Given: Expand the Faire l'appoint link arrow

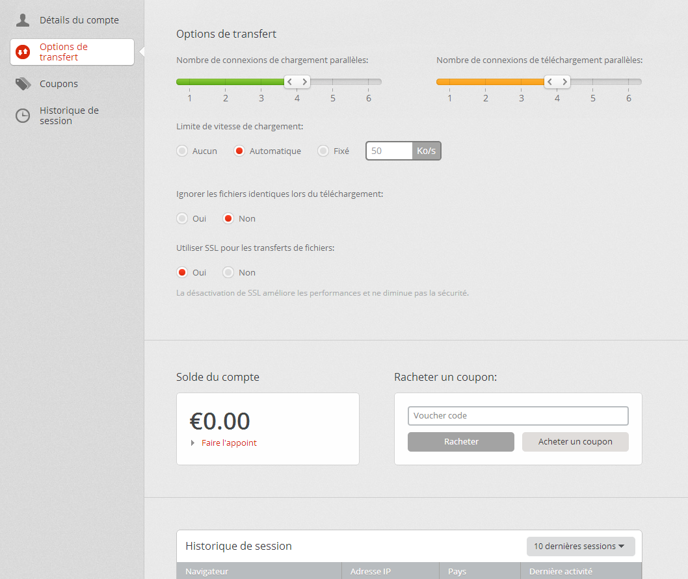Looking at the screenshot, I should point(193,443).
